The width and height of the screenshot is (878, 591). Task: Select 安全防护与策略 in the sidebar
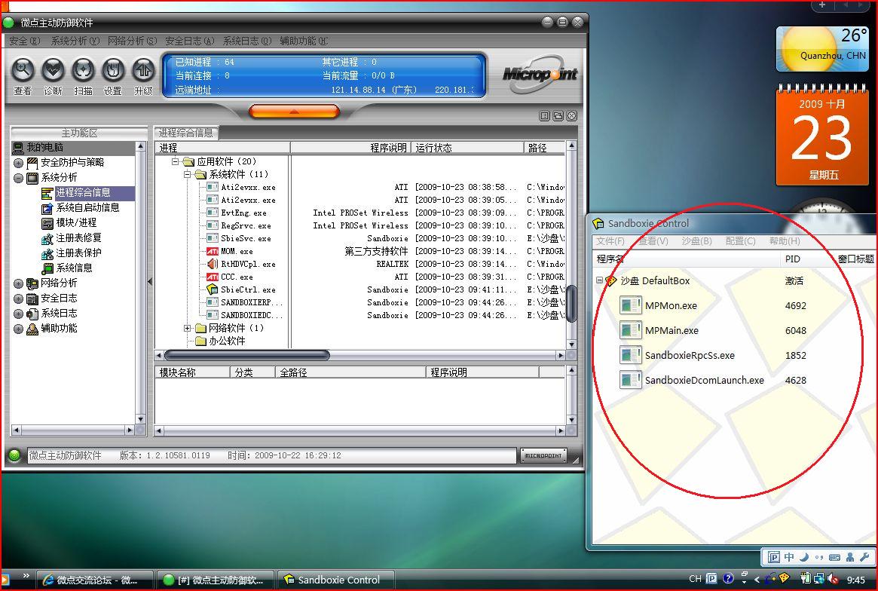click(72, 163)
